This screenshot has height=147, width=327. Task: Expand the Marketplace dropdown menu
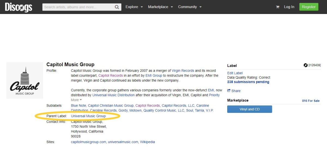(161, 7)
